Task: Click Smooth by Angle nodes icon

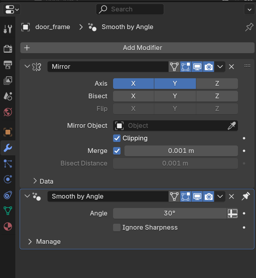Action: pyautogui.click(x=37, y=197)
